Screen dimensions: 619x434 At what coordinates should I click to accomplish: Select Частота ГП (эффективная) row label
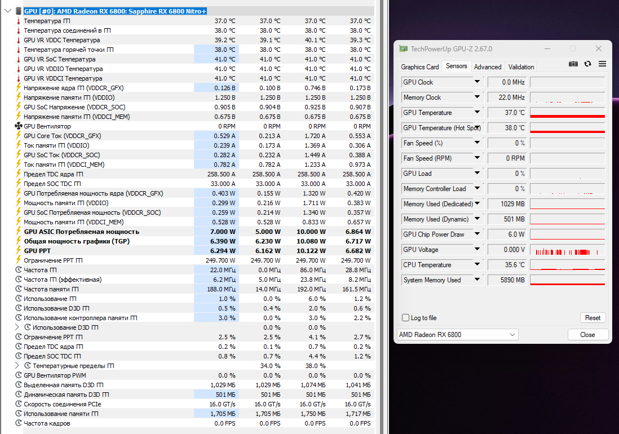63,280
